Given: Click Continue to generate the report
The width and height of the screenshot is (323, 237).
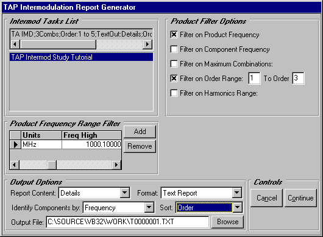Looking at the screenshot, I should pos(300,198).
